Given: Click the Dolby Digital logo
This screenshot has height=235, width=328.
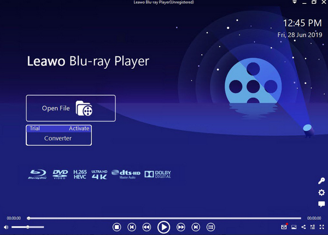Looking at the screenshot, I should pyautogui.click(x=158, y=174).
